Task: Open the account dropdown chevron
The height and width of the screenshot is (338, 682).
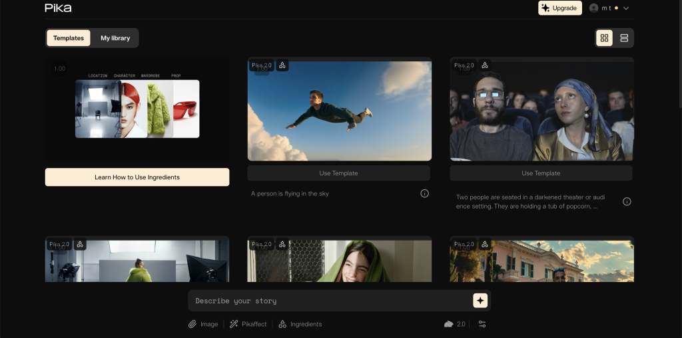Action: (x=626, y=8)
